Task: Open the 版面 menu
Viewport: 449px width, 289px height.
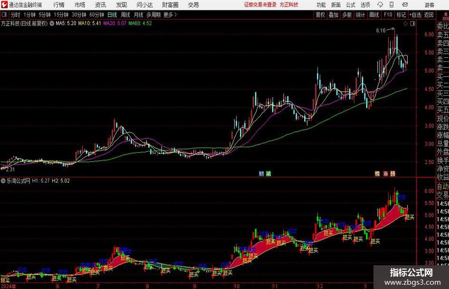Action: tap(335, 5)
